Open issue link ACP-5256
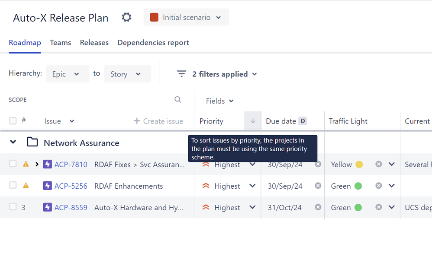This screenshot has height=263, width=432. pyautogui.click(x=71, y=186)
